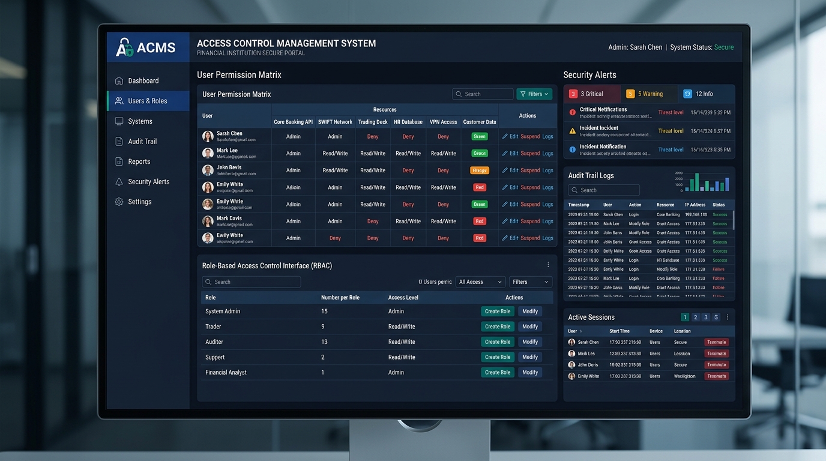
Task: Click the Settings gear icon in sidebar
Action: coord(119,202)
